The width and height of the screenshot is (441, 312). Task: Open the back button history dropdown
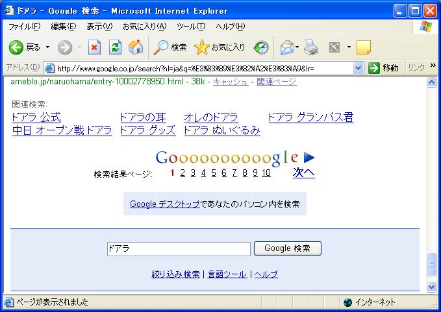[48, 47]
